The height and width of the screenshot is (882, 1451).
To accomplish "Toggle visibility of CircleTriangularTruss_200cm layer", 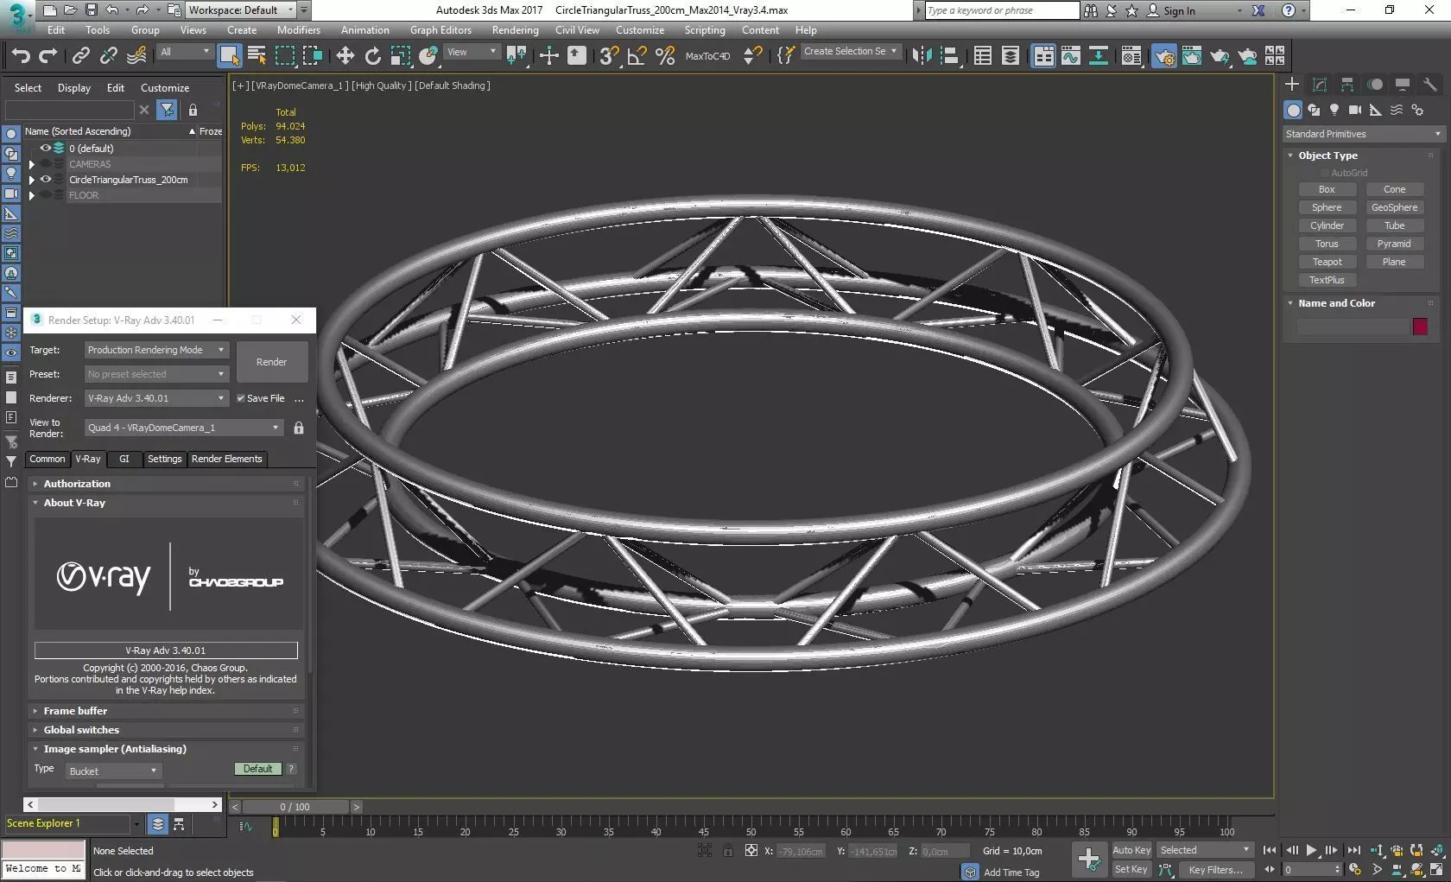I will point(46,180).
